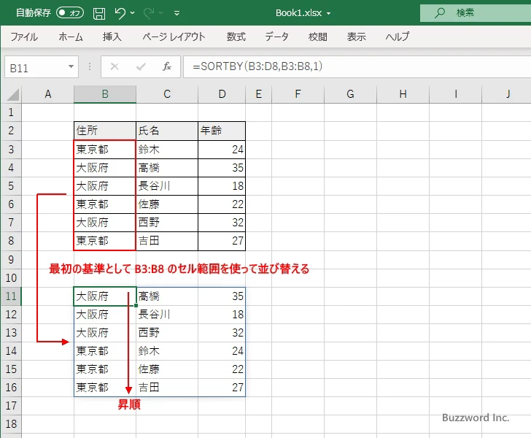Click the Enter checkmark formula icon

[141, 66]
